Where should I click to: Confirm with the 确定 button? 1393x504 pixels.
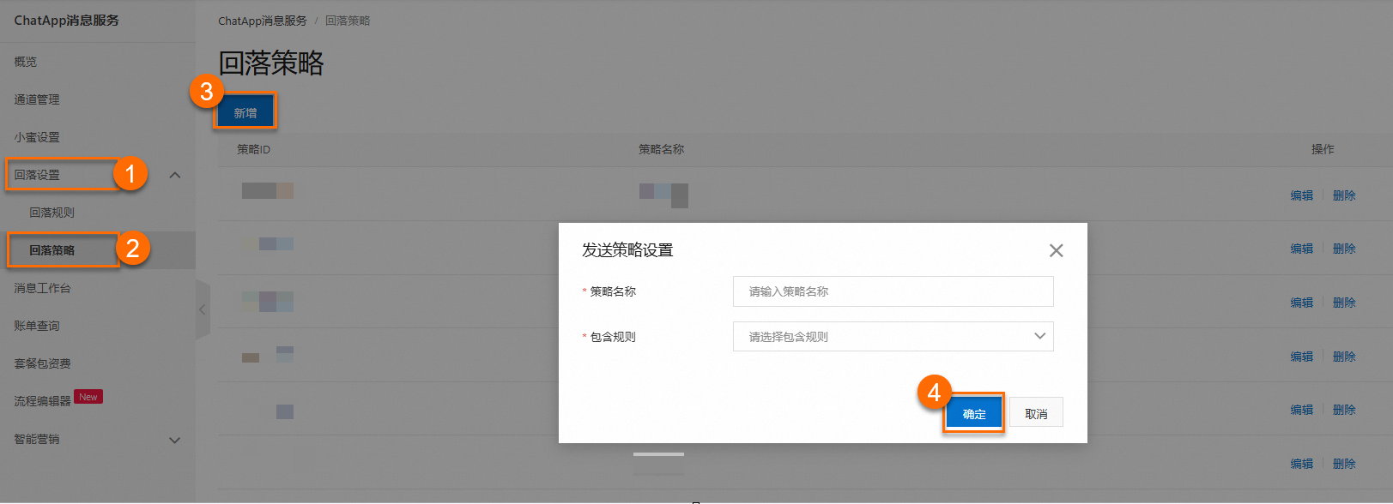point(974,414)
